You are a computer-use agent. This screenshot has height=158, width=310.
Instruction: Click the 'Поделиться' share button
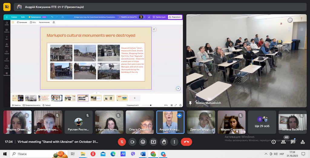[x=175, y=17]
